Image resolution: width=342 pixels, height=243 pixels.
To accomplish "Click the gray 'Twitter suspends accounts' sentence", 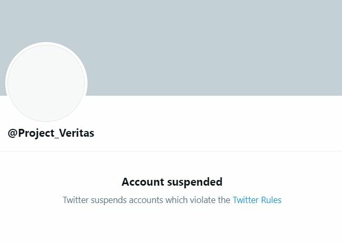I will pyautogui.click(x=146, y=200).
